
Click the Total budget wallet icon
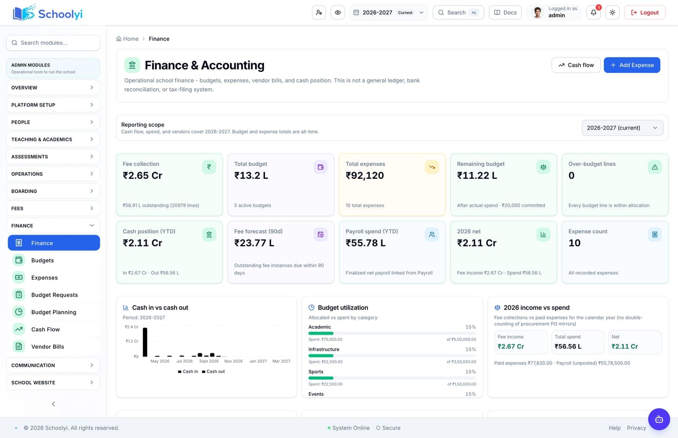pos(320,167)
